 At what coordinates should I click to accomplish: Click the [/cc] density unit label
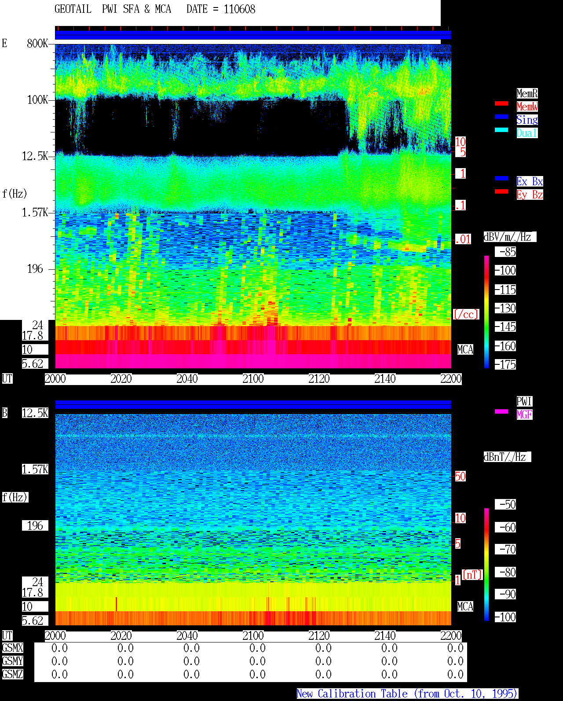click(x=466, y=314)
